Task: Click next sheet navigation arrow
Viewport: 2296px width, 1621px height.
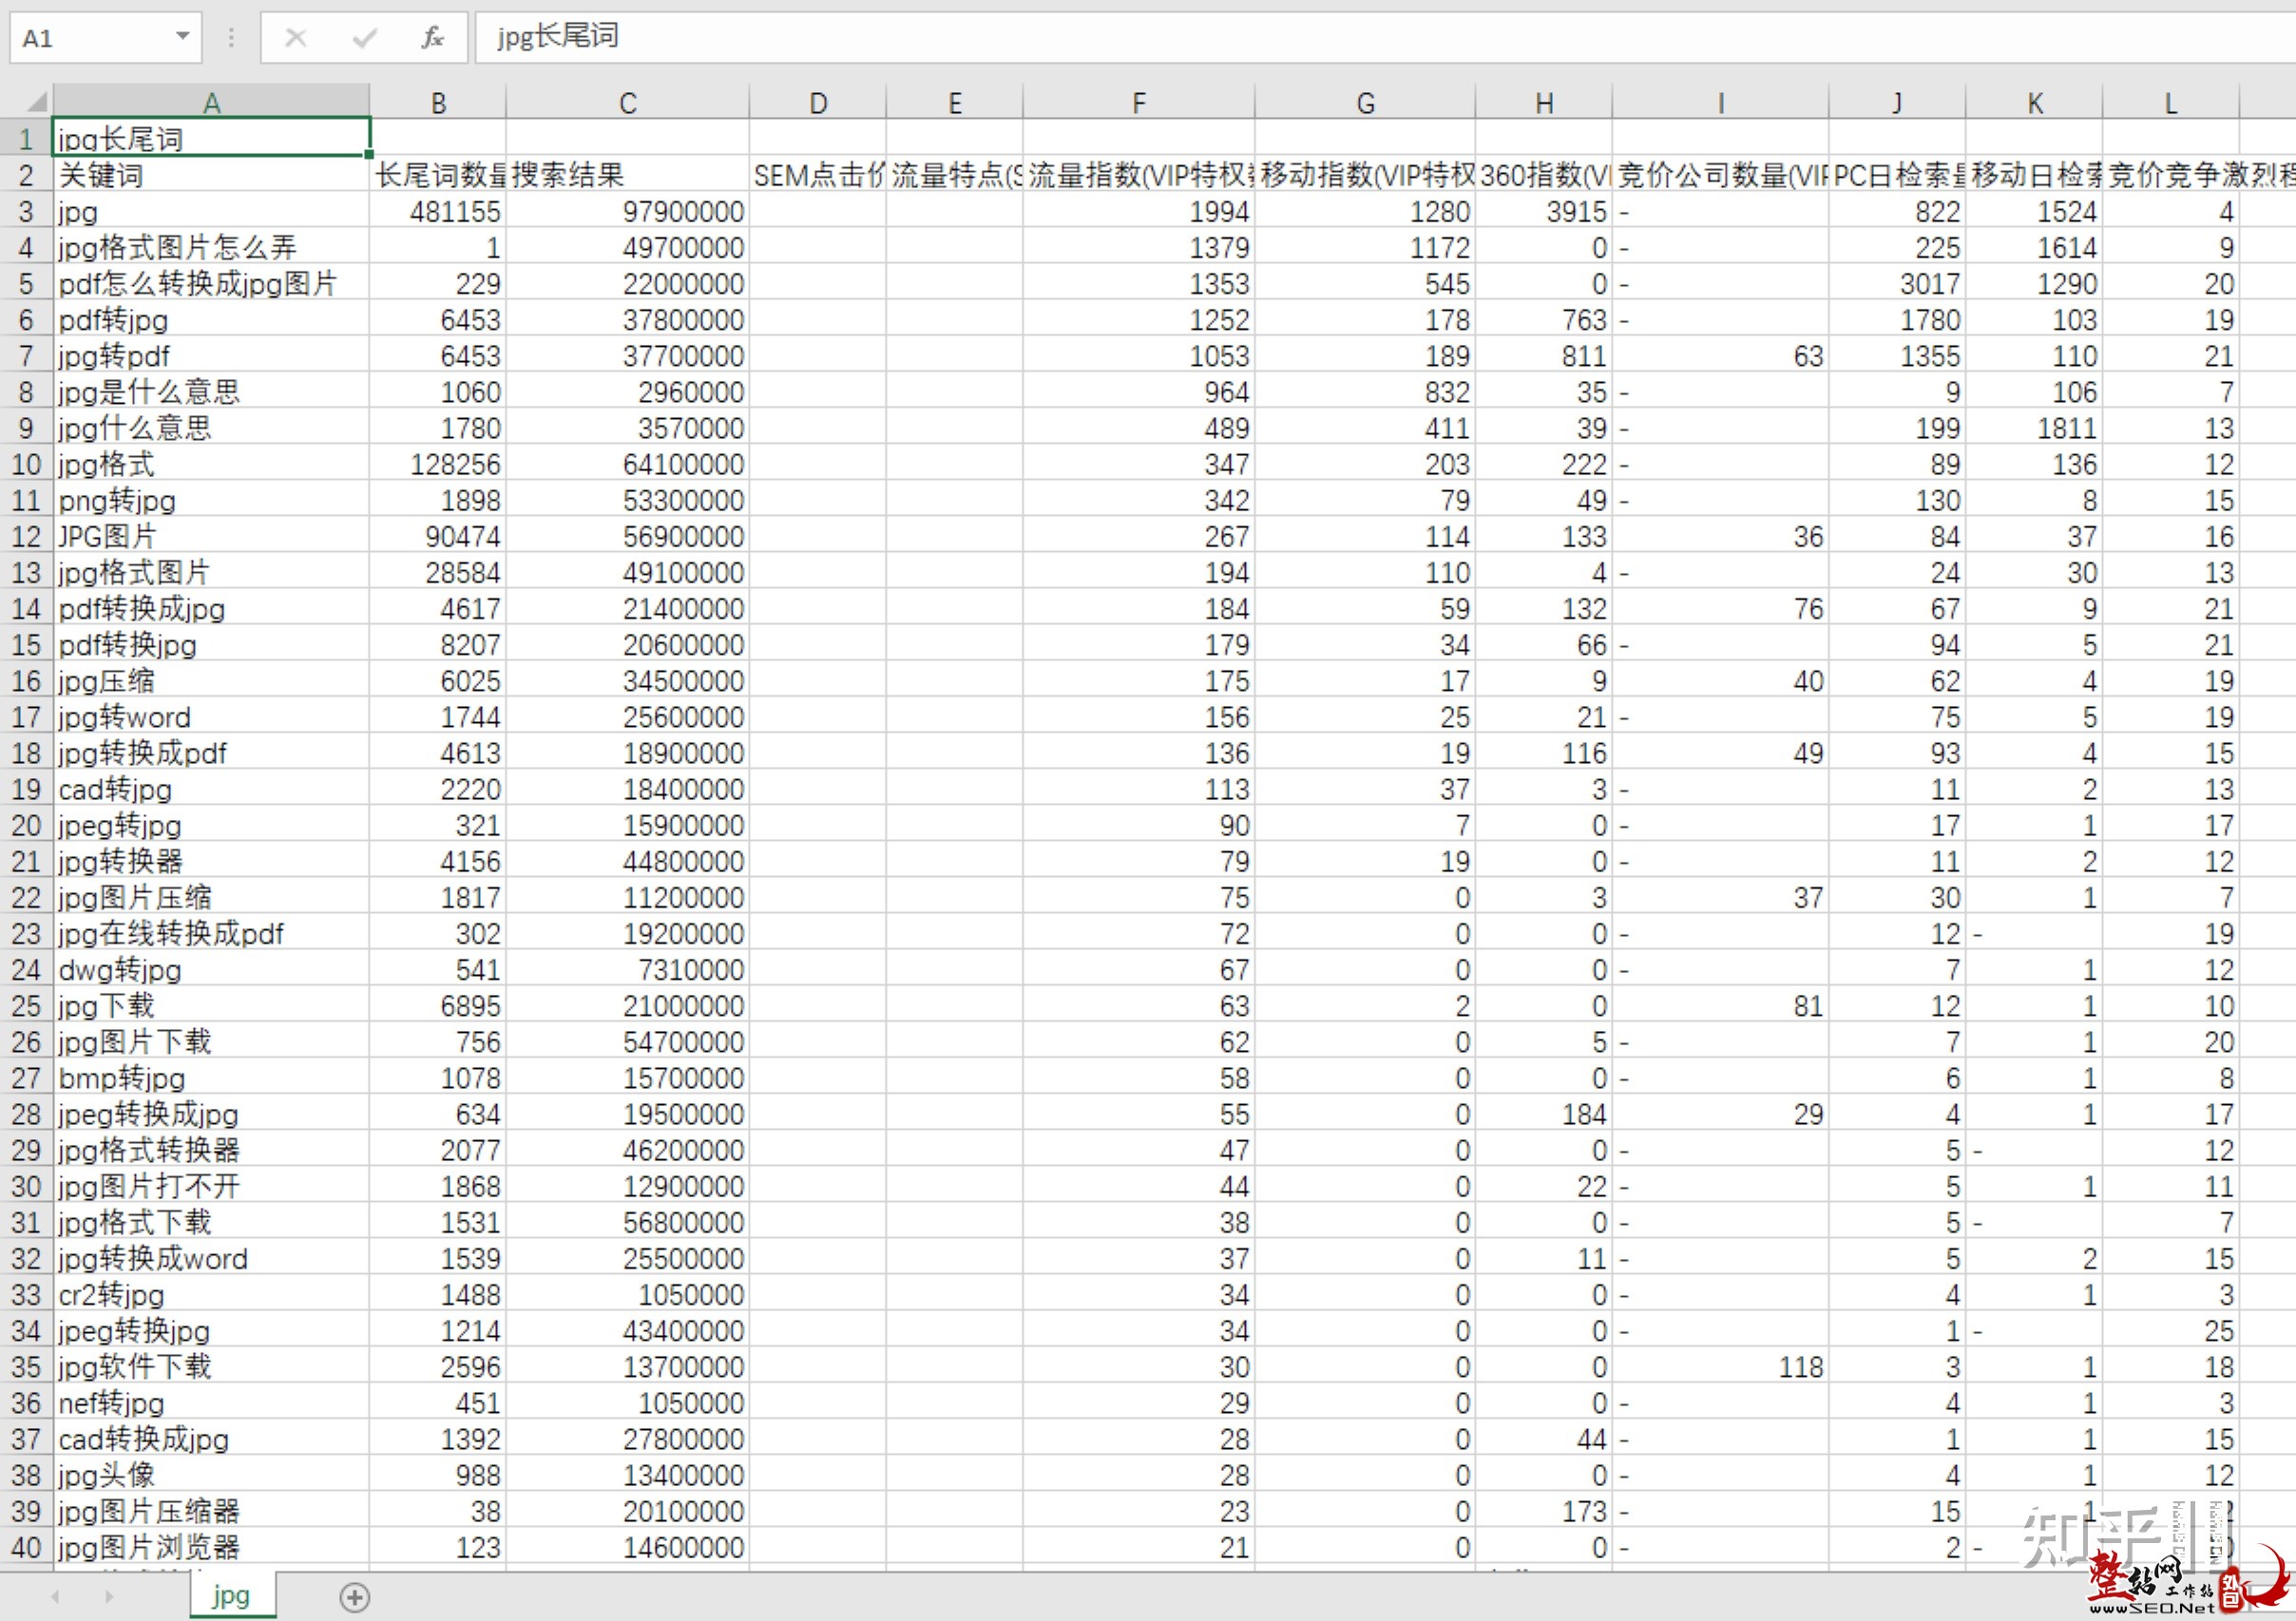Action: (x=109, y=1597)
